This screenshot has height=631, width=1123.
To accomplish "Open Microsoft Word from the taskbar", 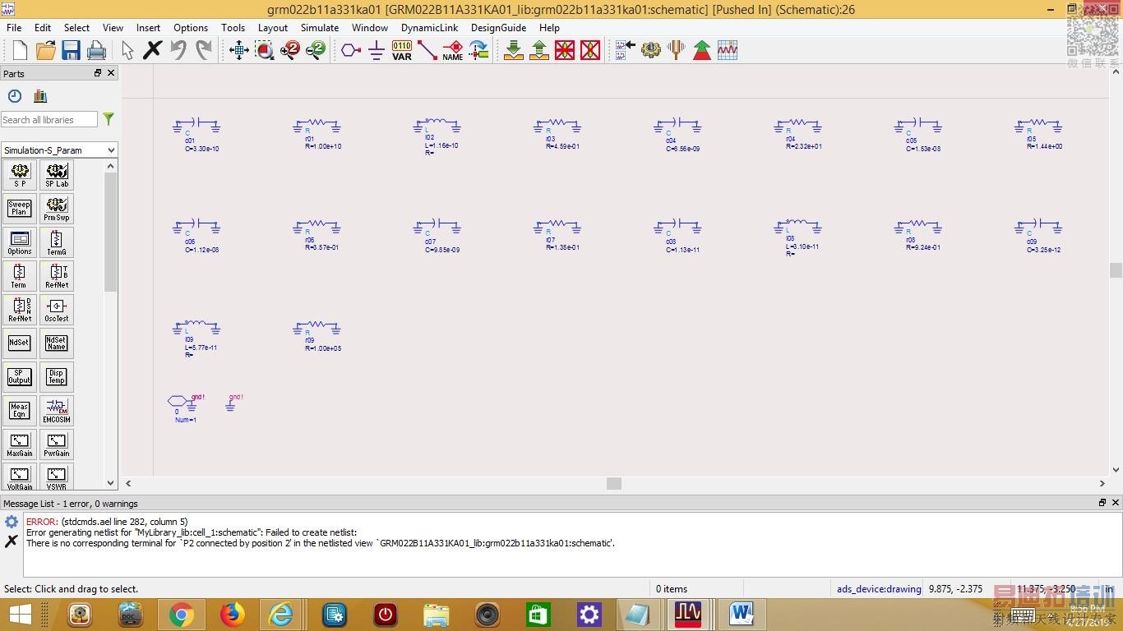I will pyautogui.click(x=742, y=615).
